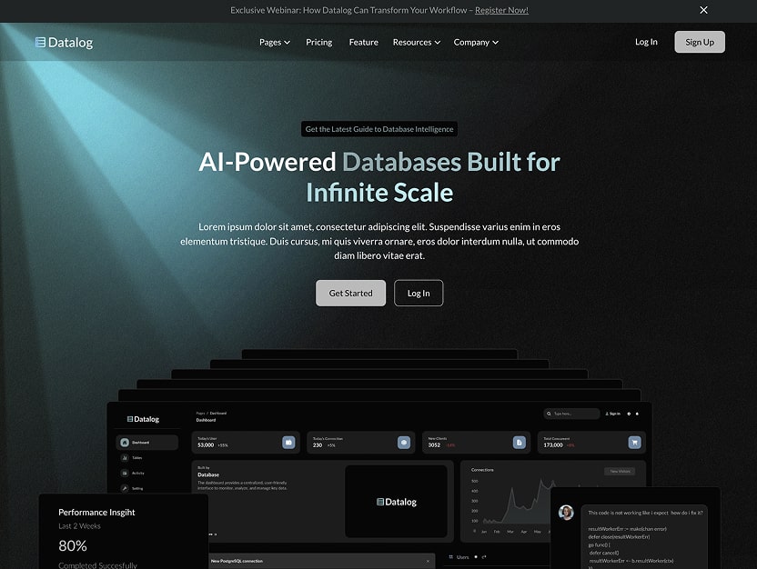Open the Resources dropdown menu
This screenshot has width=757, height=569.
(x=416, y=42)
